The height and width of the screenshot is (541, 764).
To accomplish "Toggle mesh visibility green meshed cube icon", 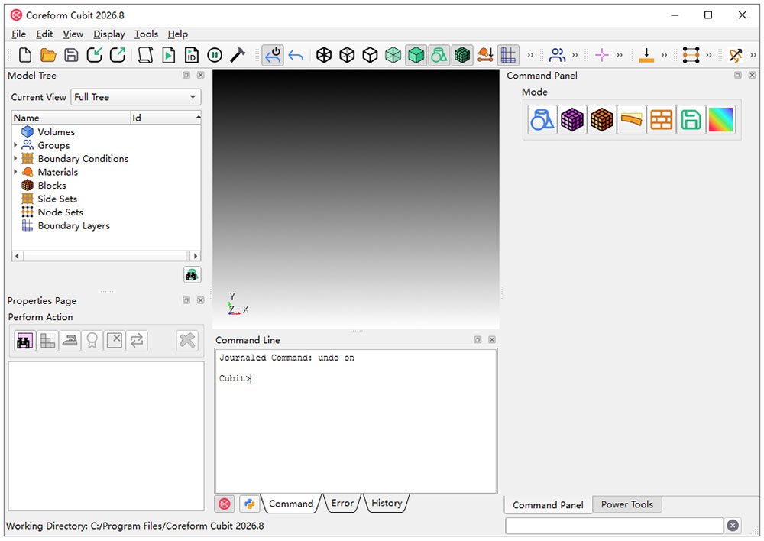I will (x=462, y=55).
